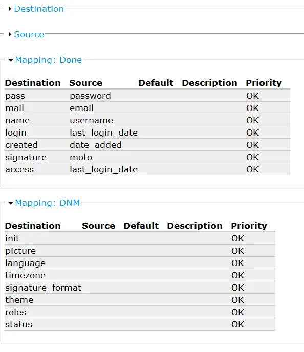This screenshot has height=352, width=304.
Task: Open the Destination section link
Action: coord(39,9)
